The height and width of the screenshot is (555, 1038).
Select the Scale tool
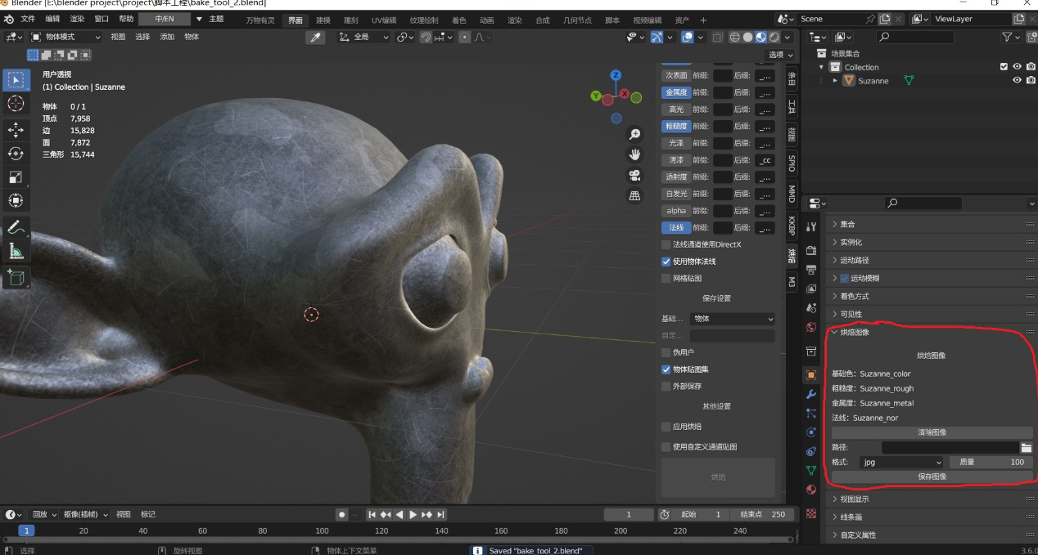tap(16, 177)
